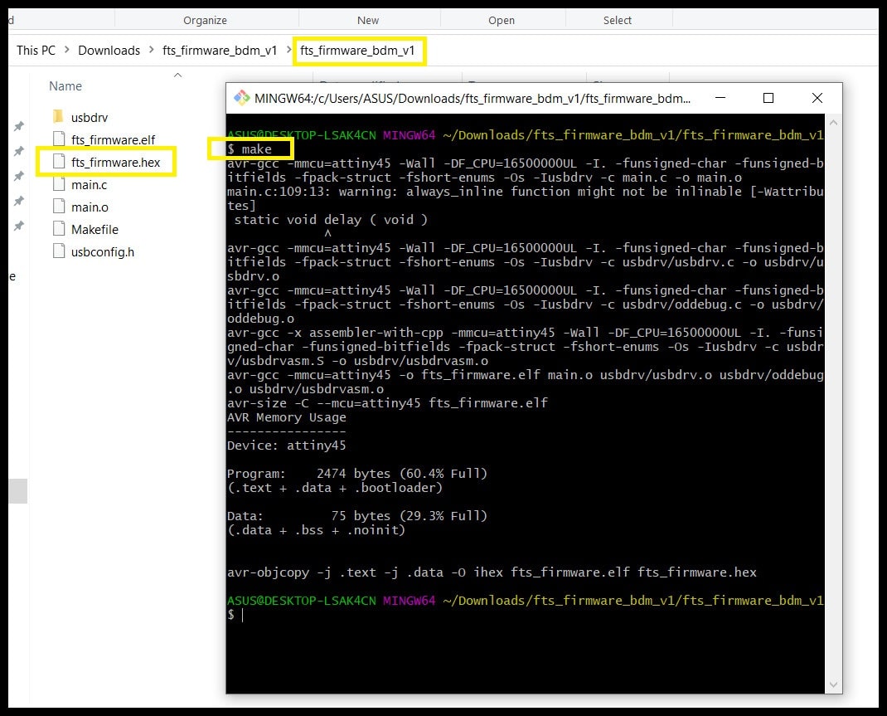Click the scroll down arrow in terminal
This screenshot has width=887, height=716.
tap(832, 684)
